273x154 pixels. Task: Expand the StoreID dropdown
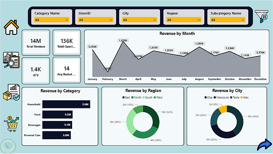[96, 20]
